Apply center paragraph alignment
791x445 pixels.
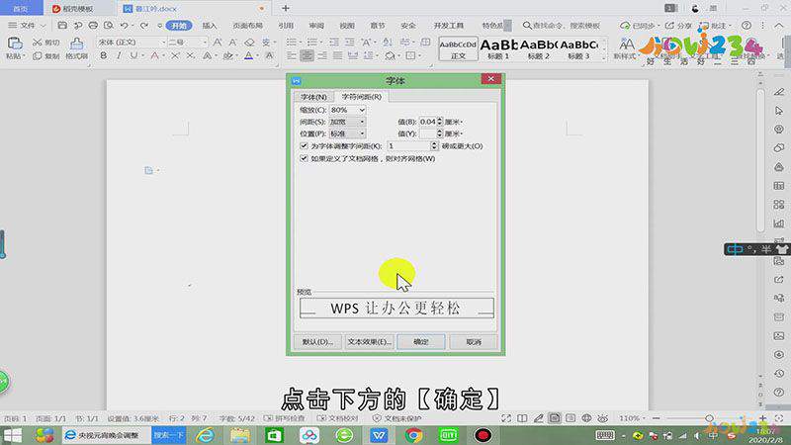[307, 55]
